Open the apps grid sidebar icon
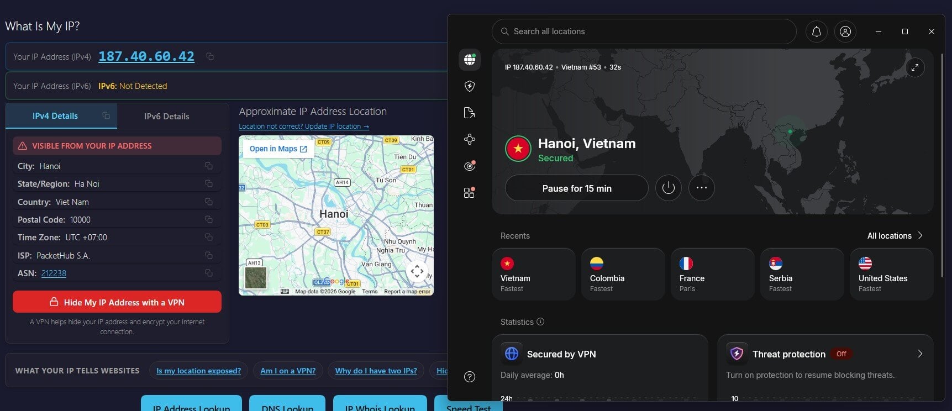Screen dimensions: 952x411 [x=470, y=192]
